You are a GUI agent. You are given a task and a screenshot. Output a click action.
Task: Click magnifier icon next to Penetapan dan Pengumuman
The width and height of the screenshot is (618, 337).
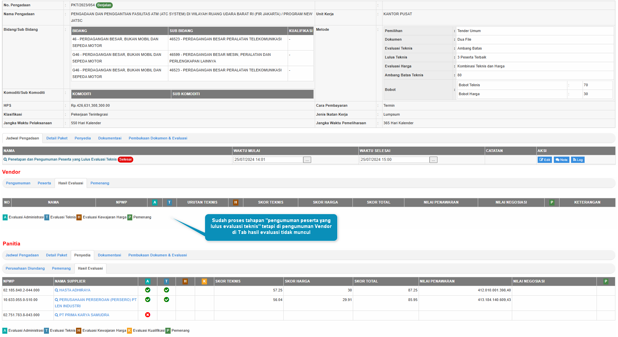click(x=5, y=160)
